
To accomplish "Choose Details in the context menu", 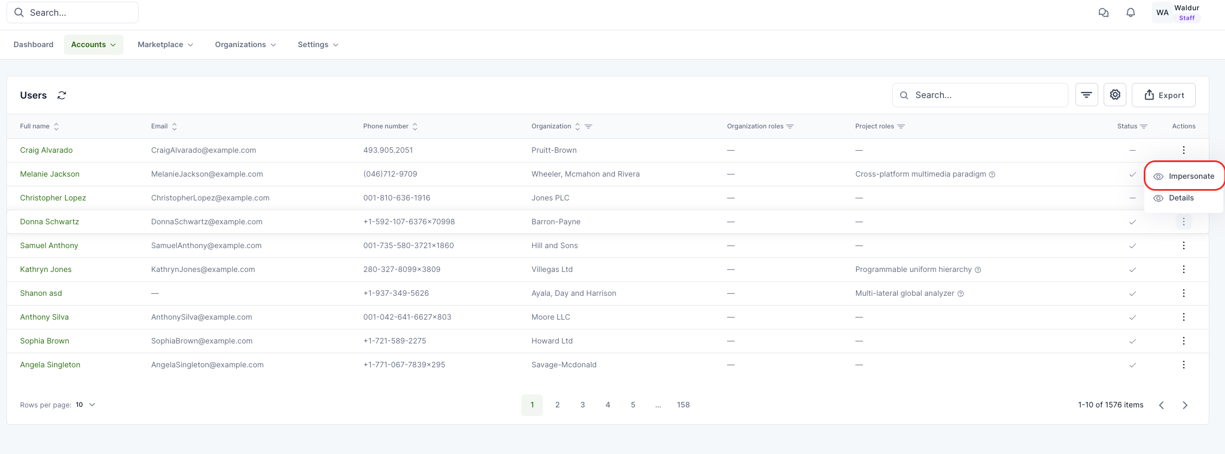I will click(x=1181, y=198).
